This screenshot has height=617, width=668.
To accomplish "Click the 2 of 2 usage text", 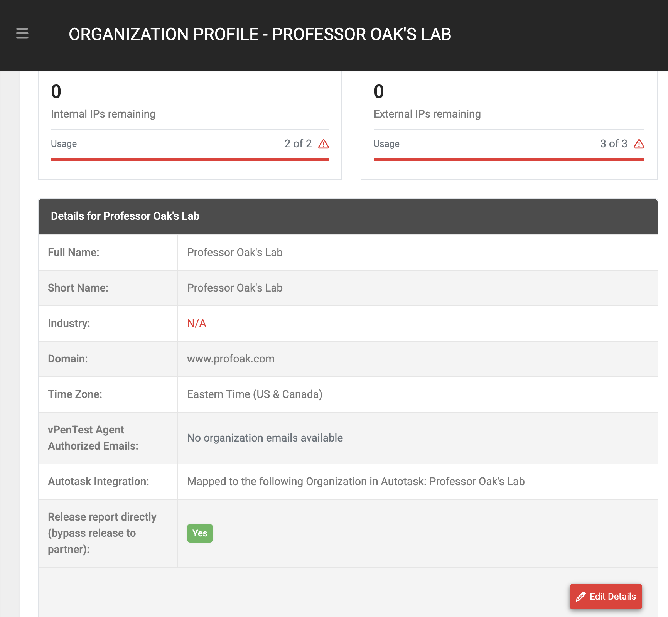I will click(298, 144).
